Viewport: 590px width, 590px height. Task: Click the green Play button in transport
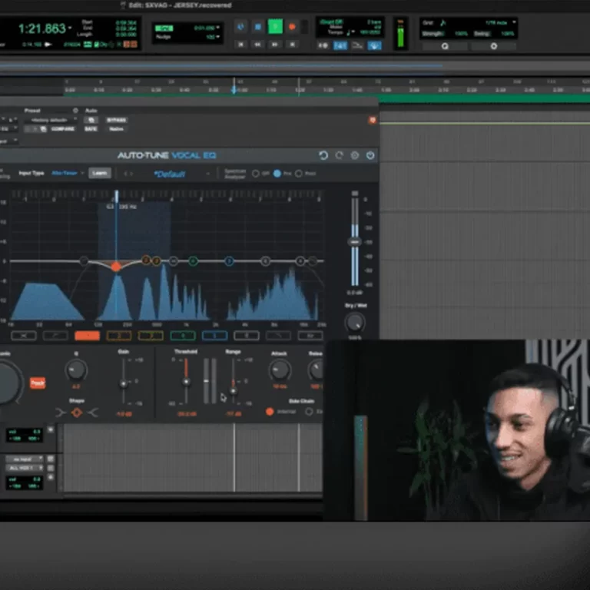coord(275,27)
